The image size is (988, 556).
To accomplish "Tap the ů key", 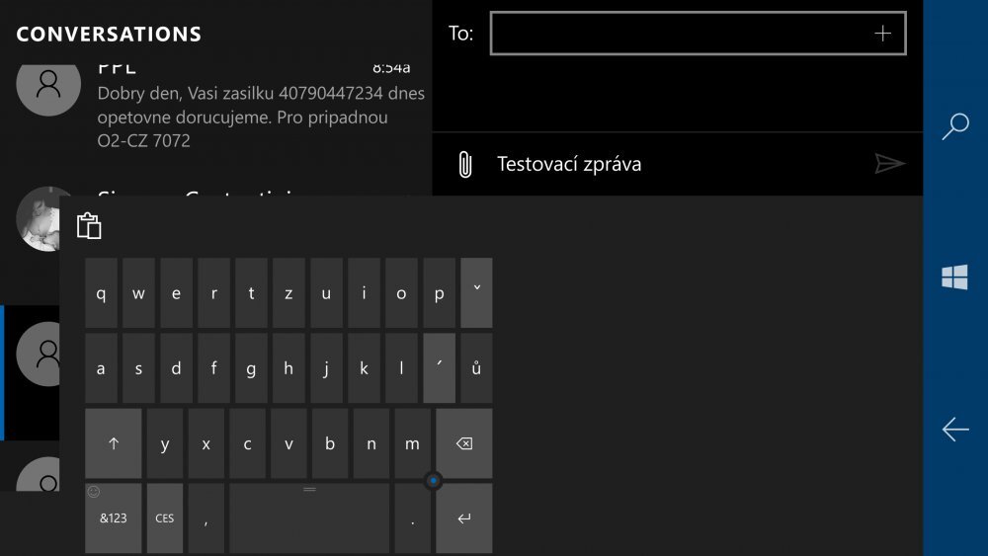I will click(476, 368).
